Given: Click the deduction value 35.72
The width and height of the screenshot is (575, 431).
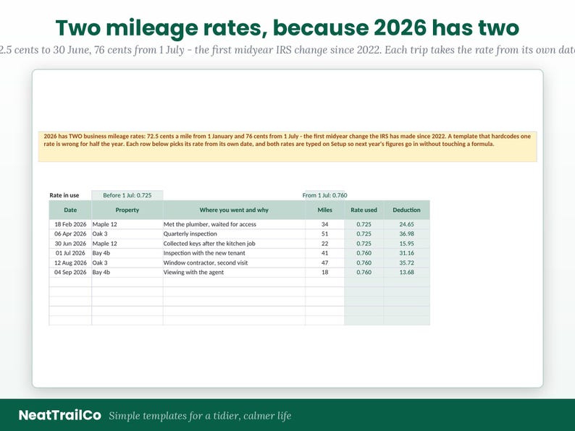Looking at the screenshot, I should [x=407, y=263].
